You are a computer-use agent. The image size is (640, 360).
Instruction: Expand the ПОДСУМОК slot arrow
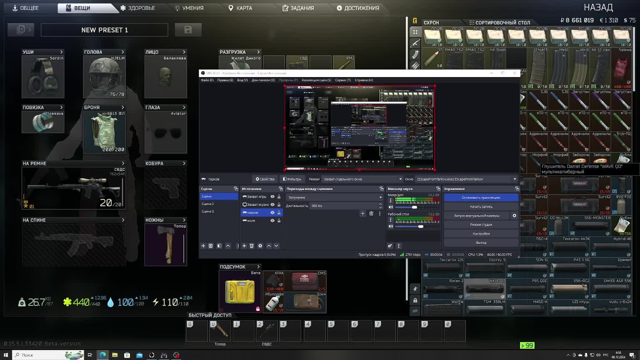[x=258, y=267]
